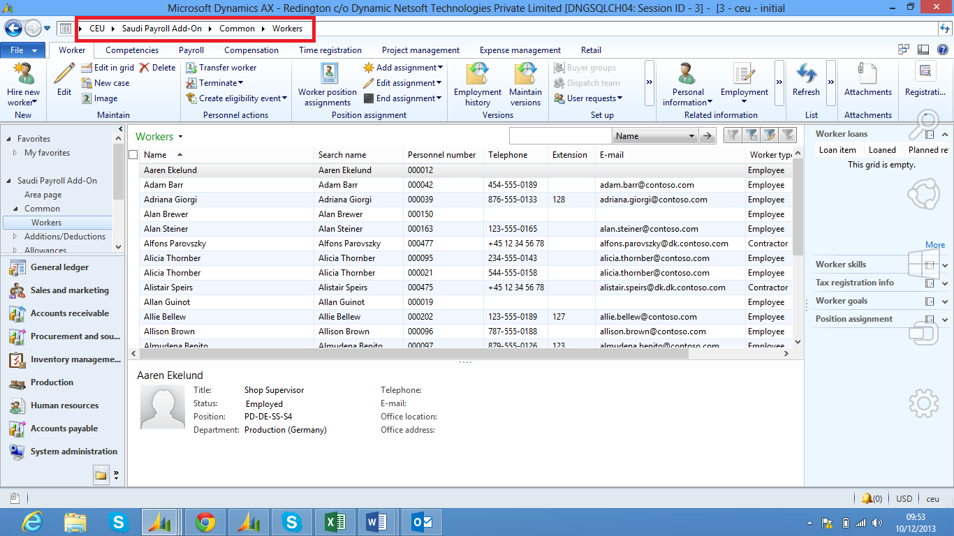
Task: Click adriana.giorgi@contoso.com email cell
Action: point(653,200)
